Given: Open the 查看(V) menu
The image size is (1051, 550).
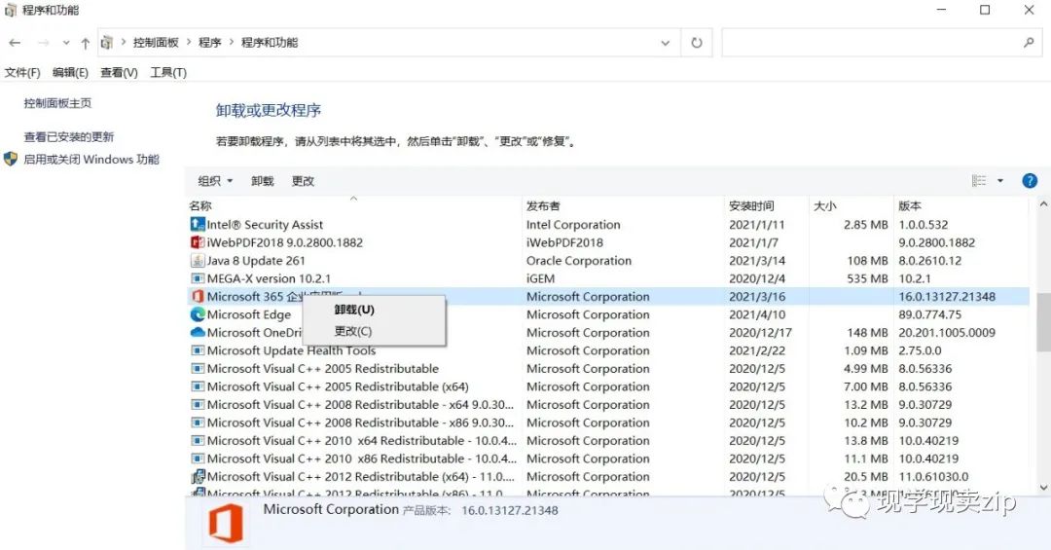Looking at the screenshot, I should coord(120,72).
